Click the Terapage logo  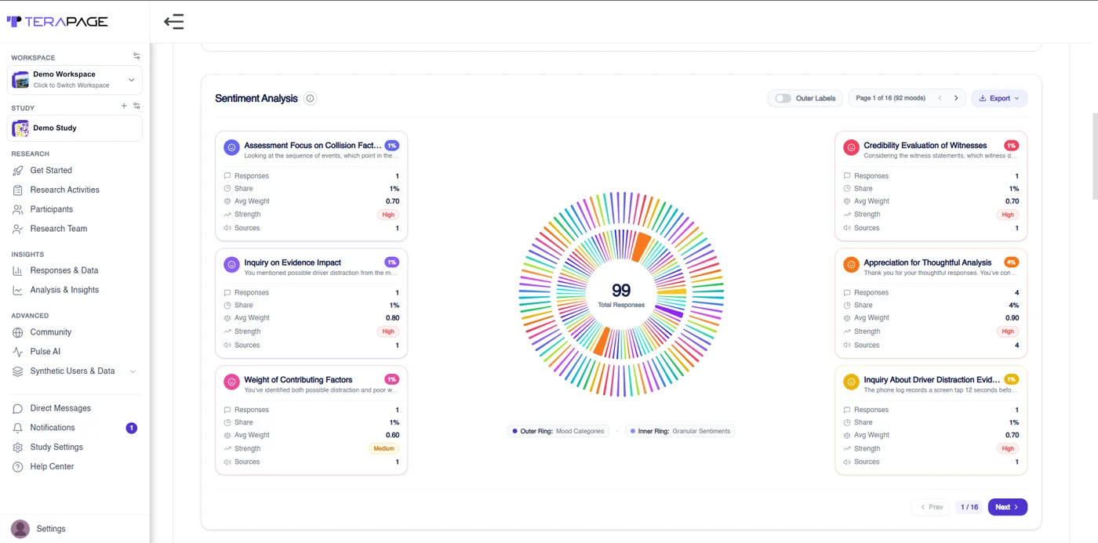tap(57, 22)
